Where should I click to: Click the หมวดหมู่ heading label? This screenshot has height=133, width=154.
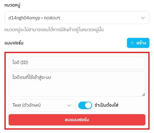point(13,5)
